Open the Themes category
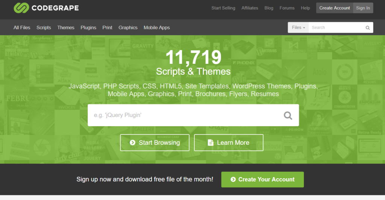Screen dimensions: 385x200 point(66,28)
